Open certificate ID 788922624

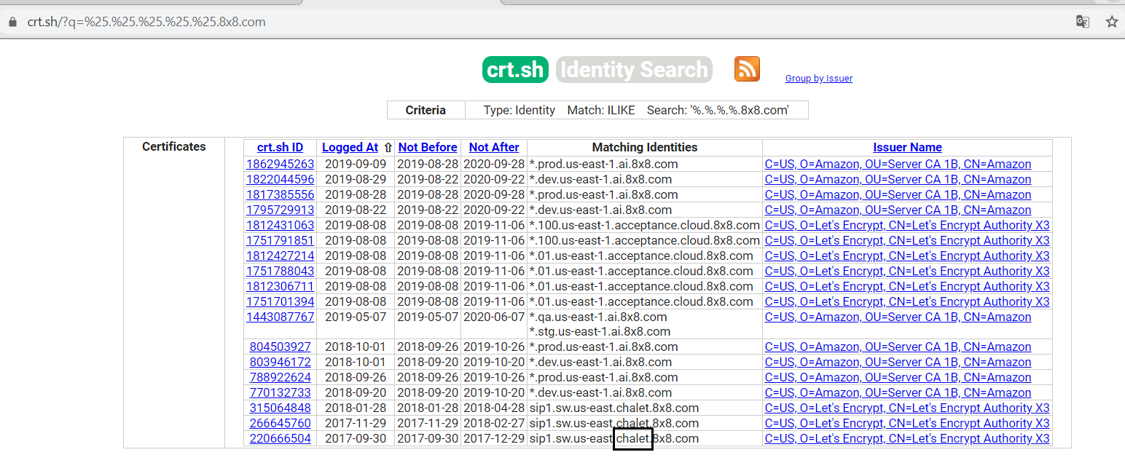click(281, 377)
